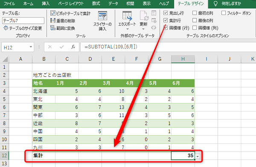
Task: Expand the 更新 dropdown arrow
Action: (143, 29)
